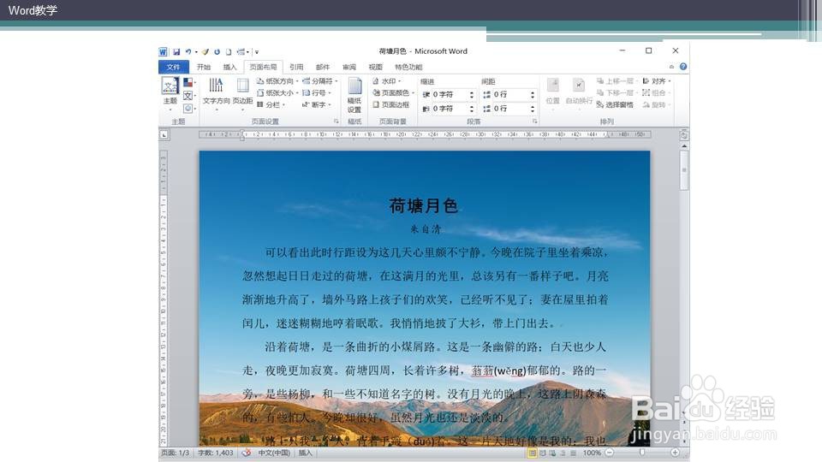Switch to the Mailings (邮件) tab
822x462 pixels.
point(323,67)
